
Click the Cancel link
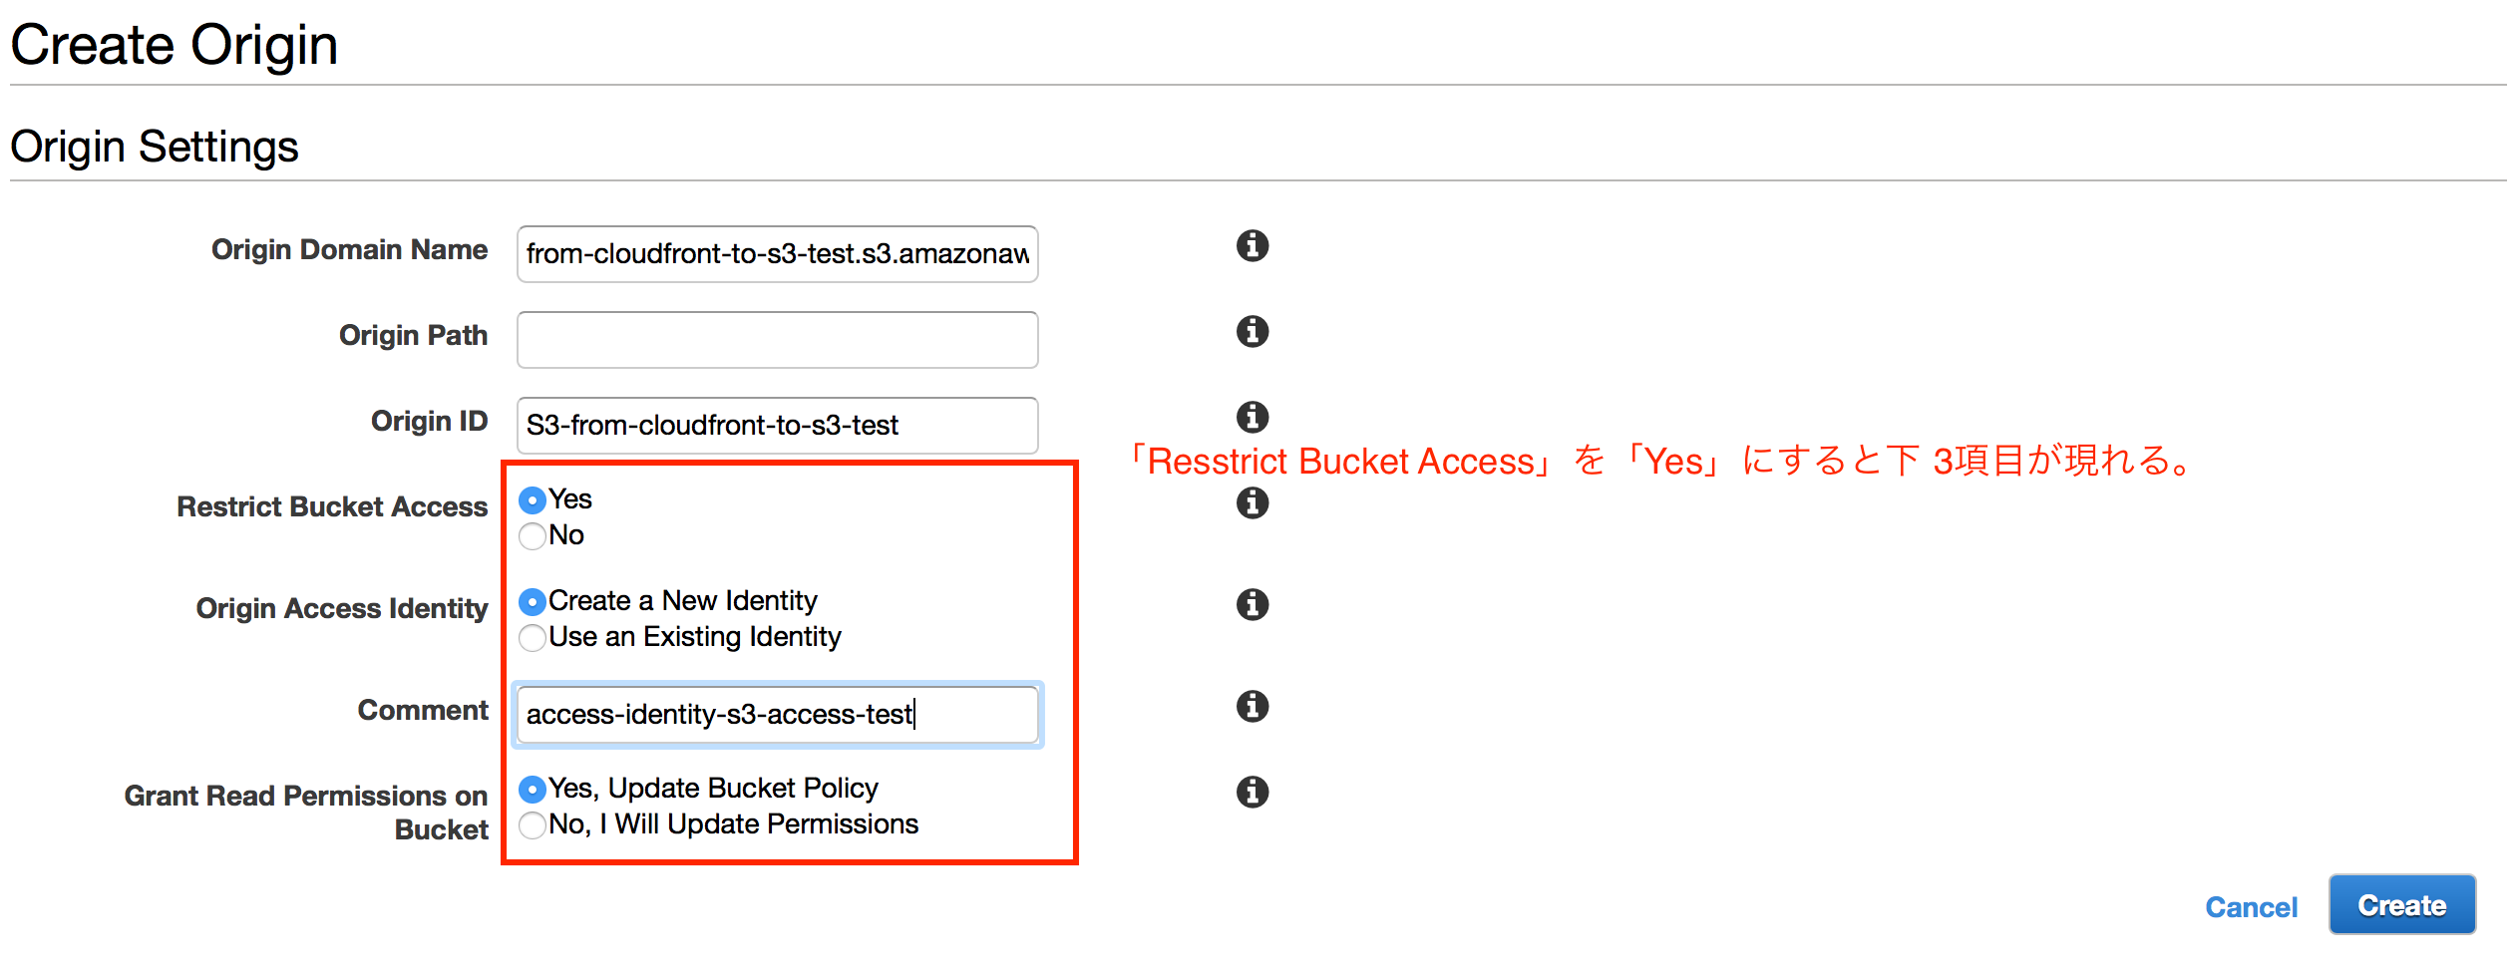tap(2251, 907)
